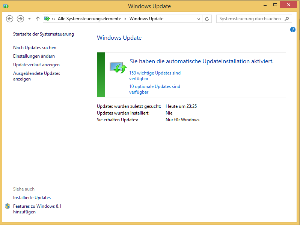Show Updateverlauf anzeigen
This screenshot has width=300, height=225.
(x=36, y=65)
